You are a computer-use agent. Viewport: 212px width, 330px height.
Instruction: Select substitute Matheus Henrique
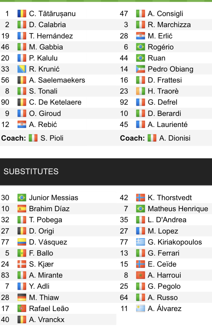pyautogui.click(x=178, y=209)
